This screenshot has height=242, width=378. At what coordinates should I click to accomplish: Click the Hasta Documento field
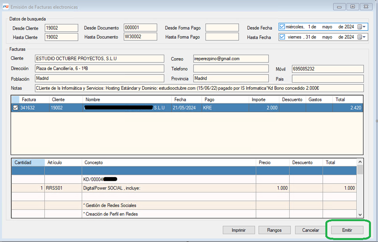point(140,37)
